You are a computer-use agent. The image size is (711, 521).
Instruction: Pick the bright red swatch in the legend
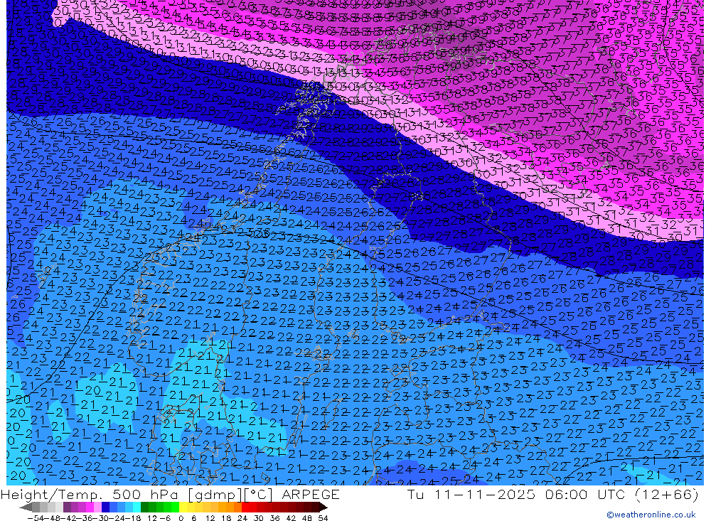coord(245,507)
